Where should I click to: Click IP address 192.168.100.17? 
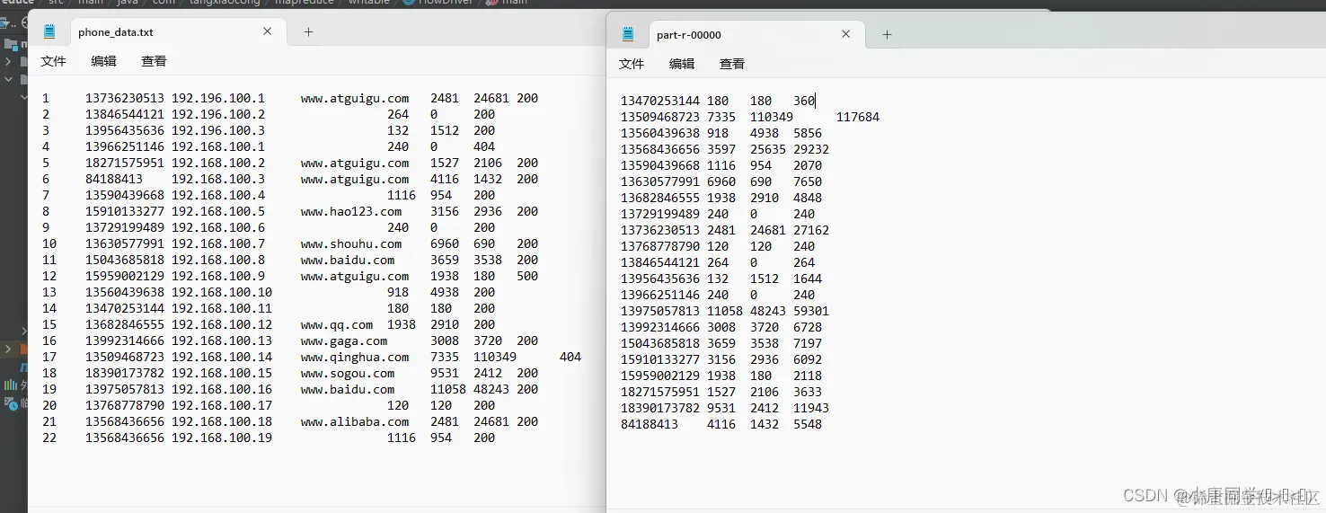coord(222,405)
